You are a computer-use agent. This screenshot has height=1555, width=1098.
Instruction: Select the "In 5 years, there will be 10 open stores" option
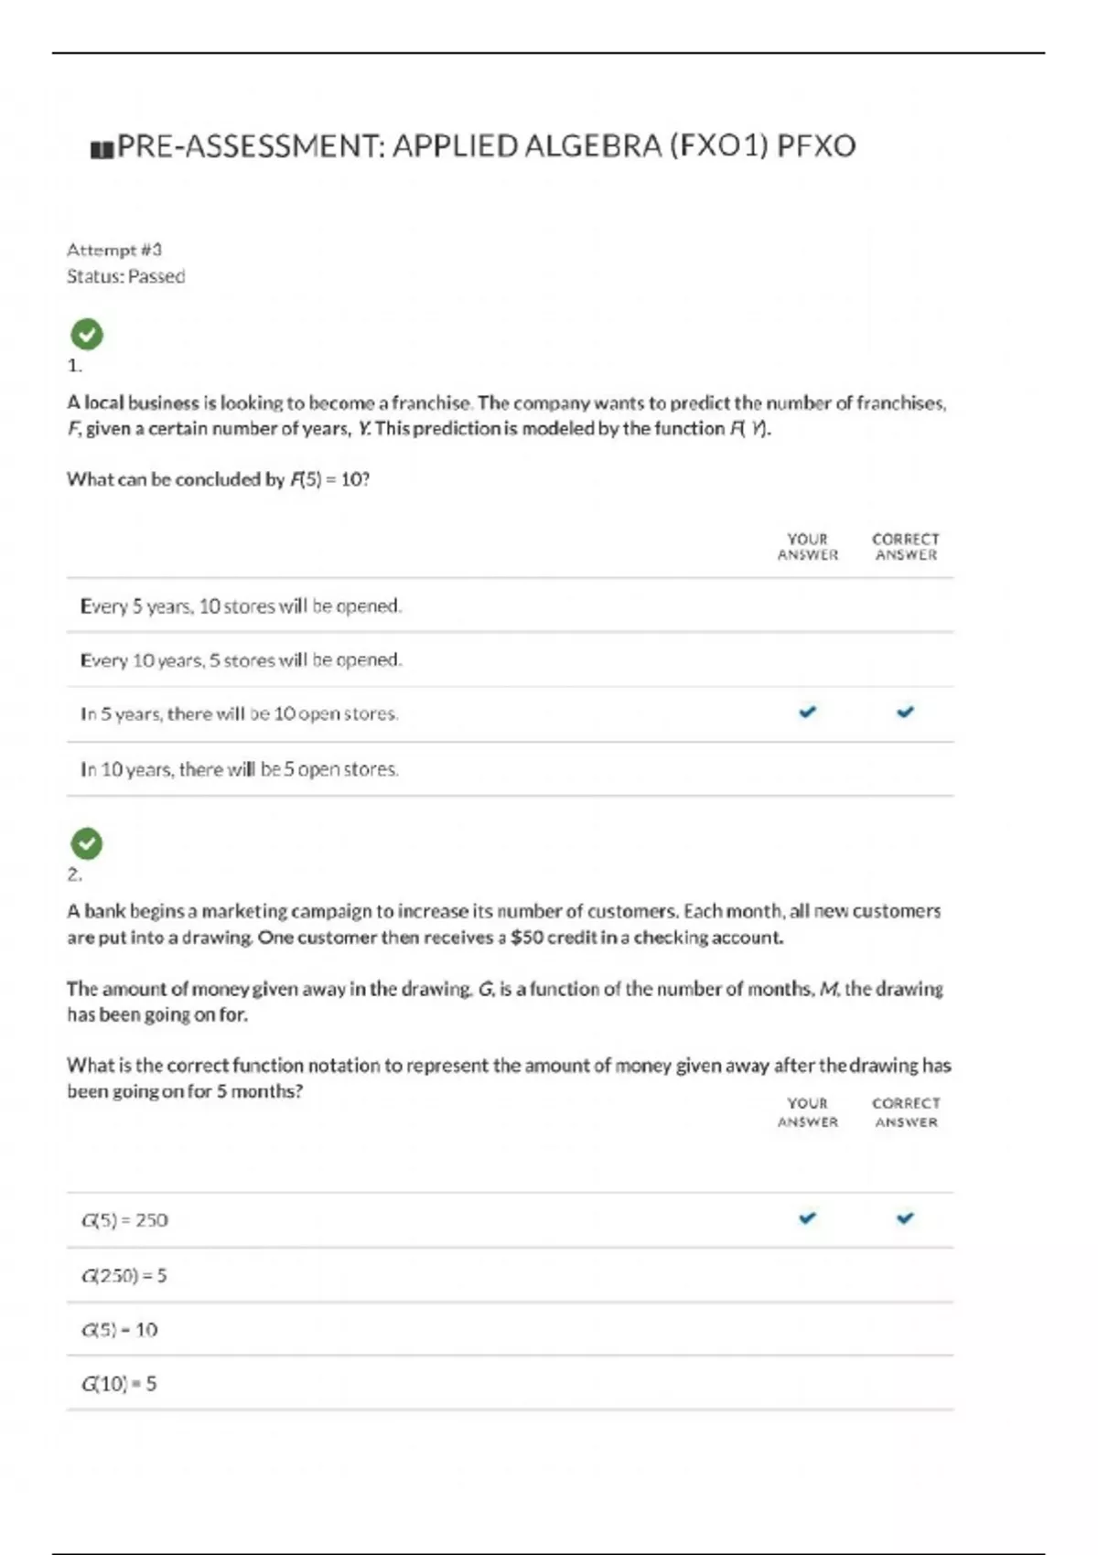pyautogui.click(x=239, y=714)
